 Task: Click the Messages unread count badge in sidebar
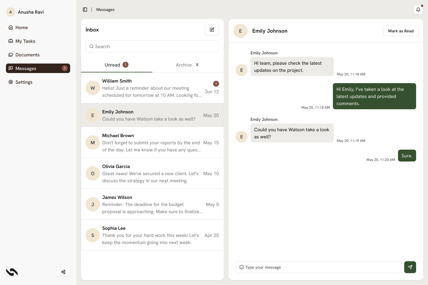click(x=65, y=68)
